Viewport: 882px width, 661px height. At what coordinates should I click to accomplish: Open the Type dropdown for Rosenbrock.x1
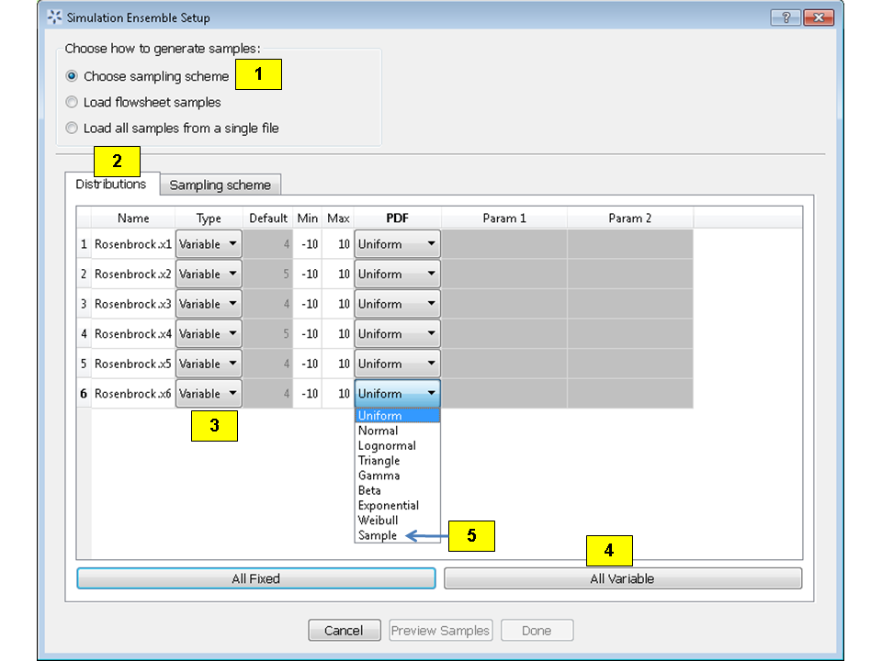208,243
